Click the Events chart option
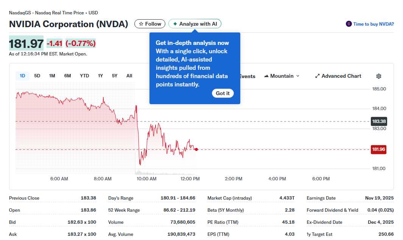The image size is (403, 240). tap(247, 77)
